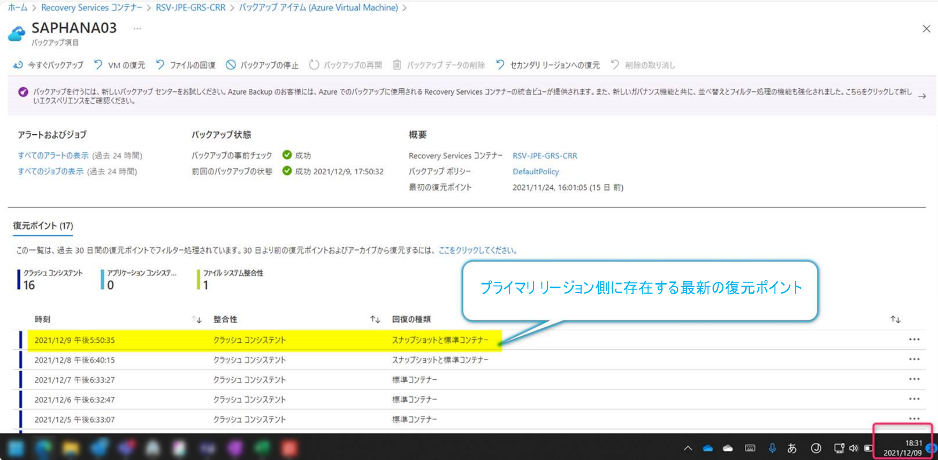Screen dimensions: 938x460
Task: Open Recovery Services コンテナー breadcrumb
Action: (91, 7)
